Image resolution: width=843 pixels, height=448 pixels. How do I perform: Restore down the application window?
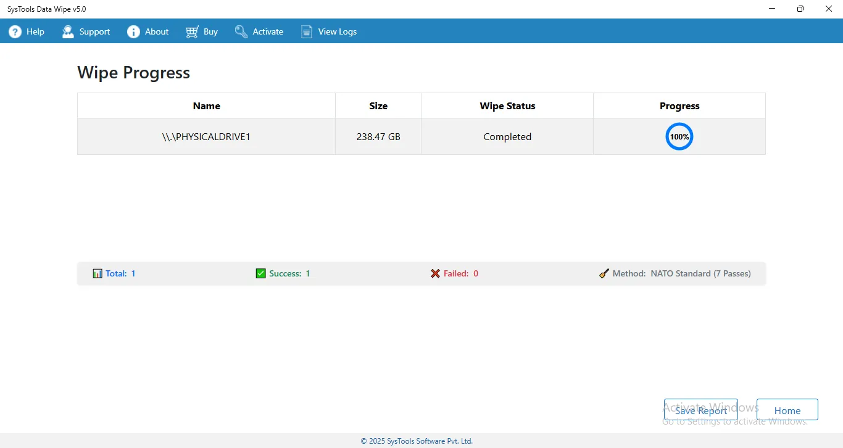pos(800,9)
